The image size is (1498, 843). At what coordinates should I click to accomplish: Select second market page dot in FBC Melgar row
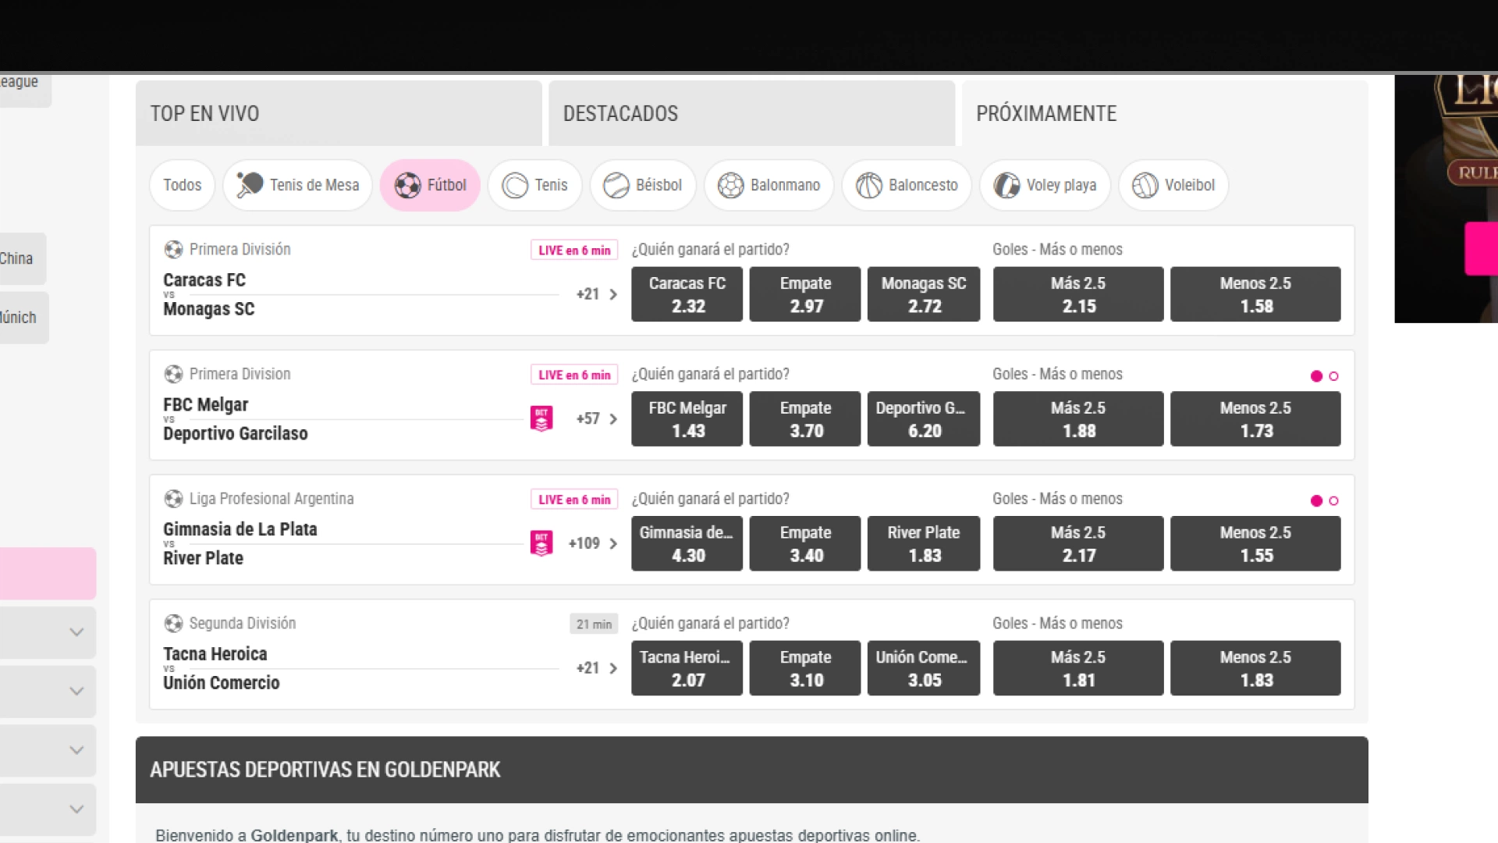point(1333,376)
